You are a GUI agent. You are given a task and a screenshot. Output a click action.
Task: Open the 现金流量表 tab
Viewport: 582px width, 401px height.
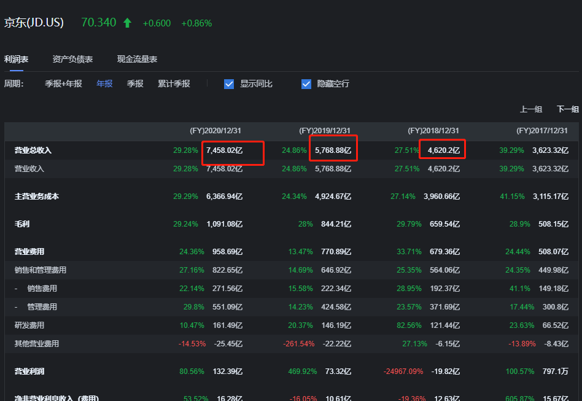(x=137, y=60)
